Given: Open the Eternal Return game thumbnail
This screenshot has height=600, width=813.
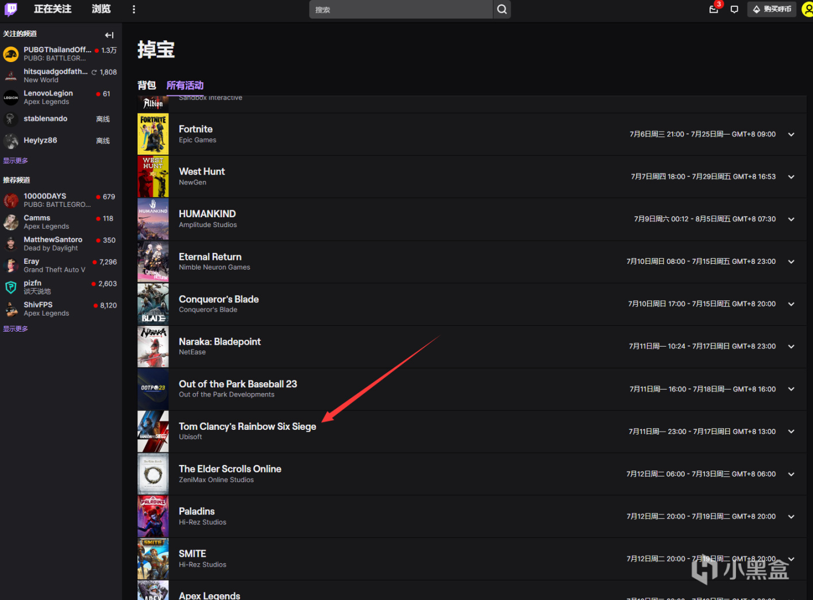Looking at the screenshot, I should click(153, 261).
